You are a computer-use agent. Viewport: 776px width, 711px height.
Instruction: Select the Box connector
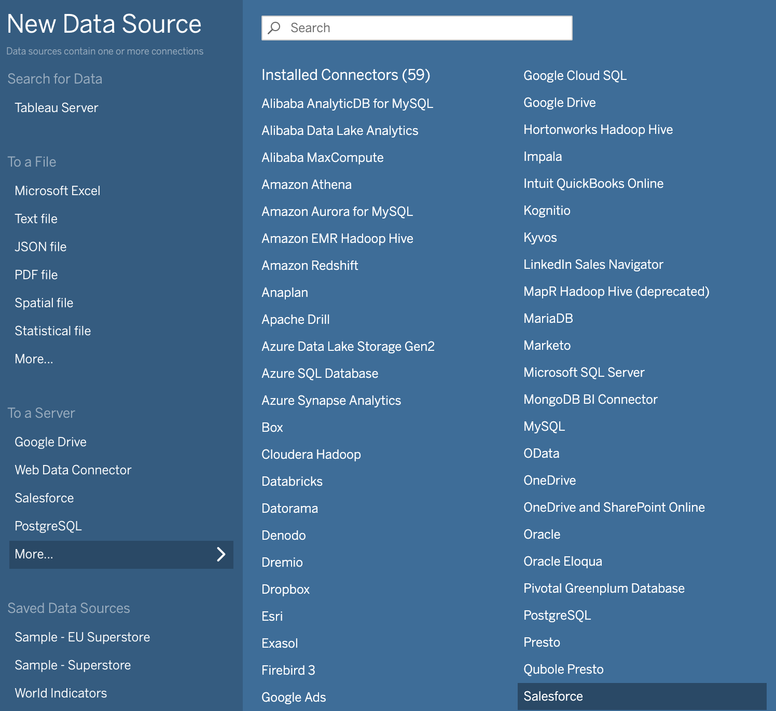(x=272, y=428)
